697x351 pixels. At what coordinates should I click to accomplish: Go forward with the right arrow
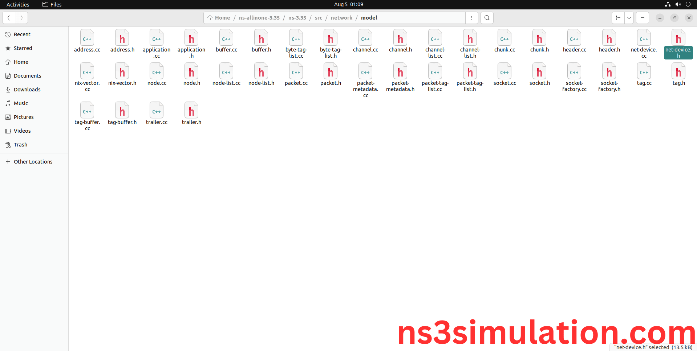(x=21, y=18)
